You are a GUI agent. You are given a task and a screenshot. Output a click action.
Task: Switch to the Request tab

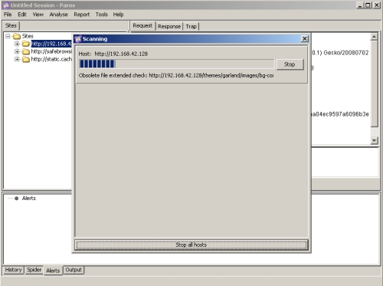tap(142, 26)
